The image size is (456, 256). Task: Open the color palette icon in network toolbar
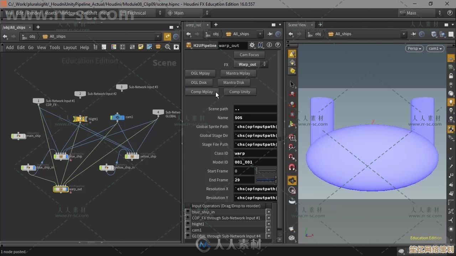point(114,47)
